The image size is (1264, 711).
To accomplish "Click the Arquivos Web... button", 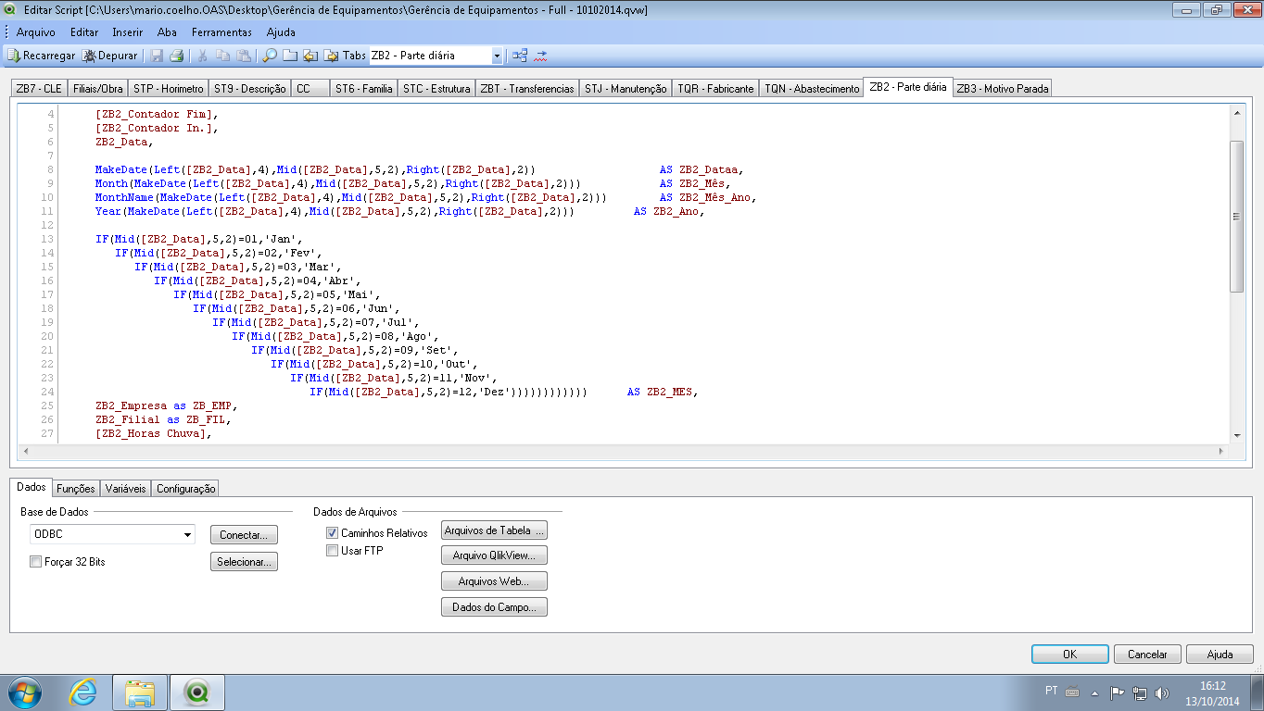I will click(x=494, y=581).
